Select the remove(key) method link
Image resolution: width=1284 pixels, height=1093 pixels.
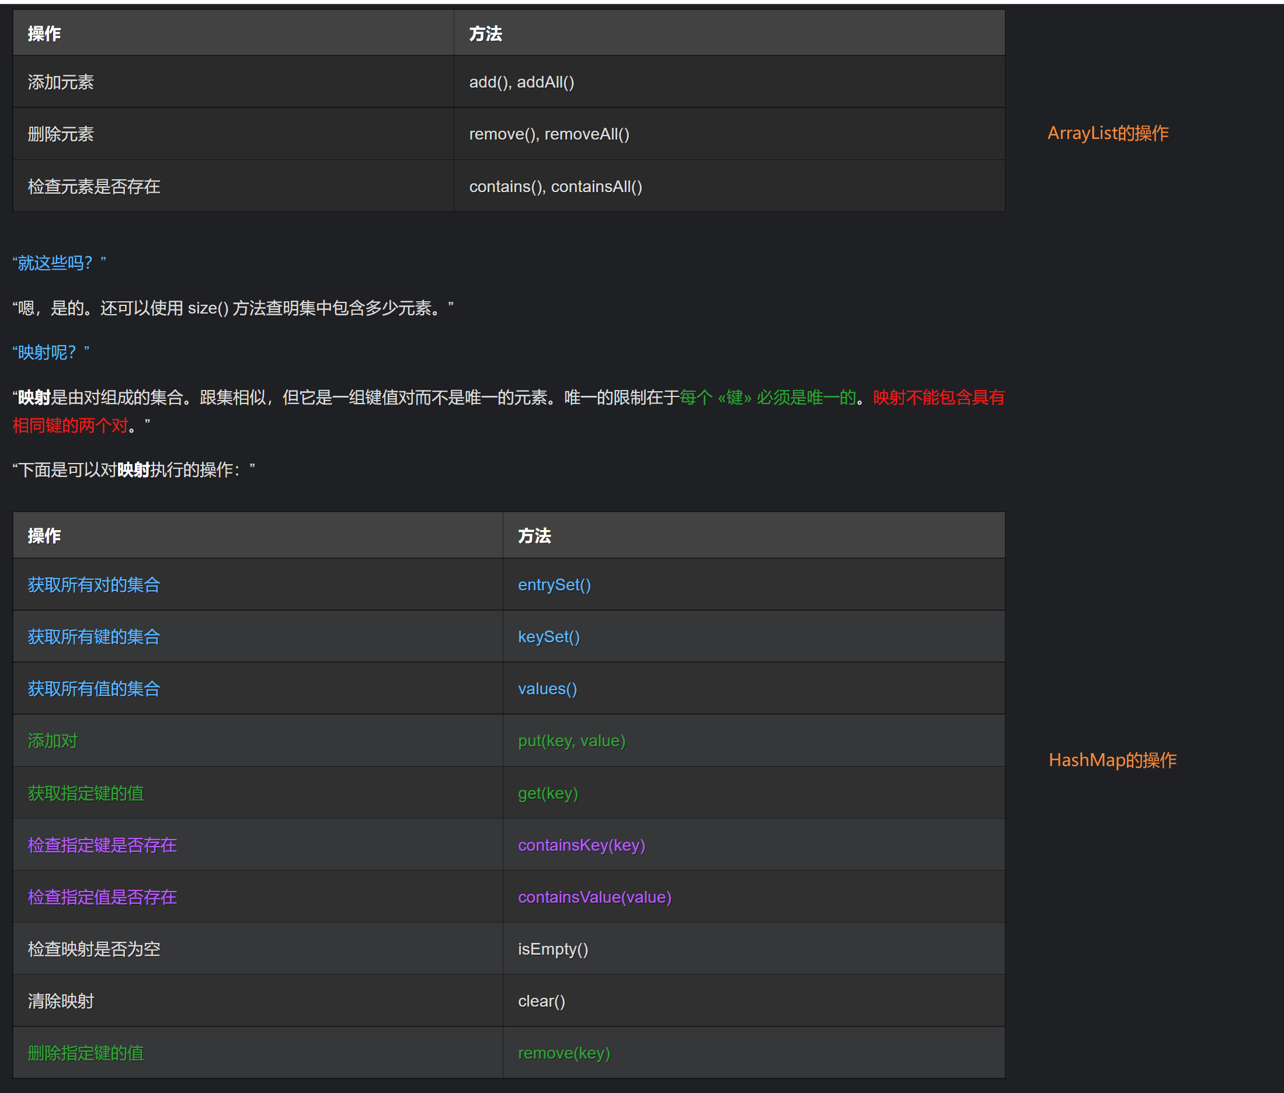(x=562, y=1053)
